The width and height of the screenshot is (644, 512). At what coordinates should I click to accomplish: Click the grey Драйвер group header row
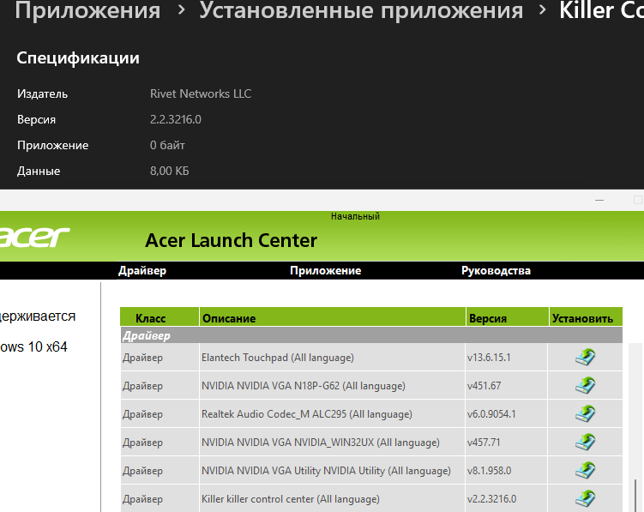[x=371, y=335]
